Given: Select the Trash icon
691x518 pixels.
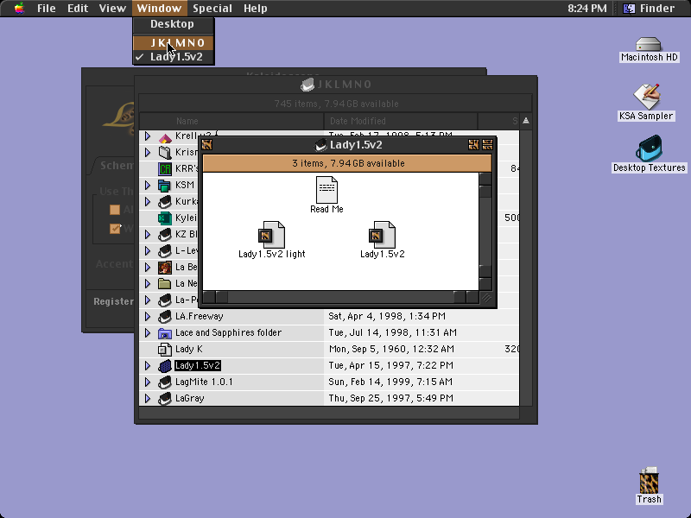Looking at the screenshot, I should tap(649, 481).
